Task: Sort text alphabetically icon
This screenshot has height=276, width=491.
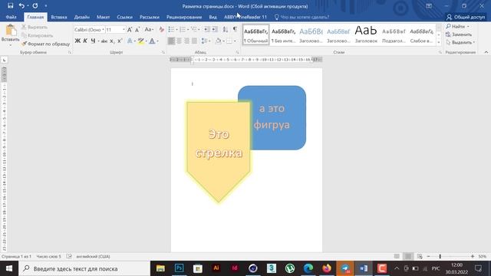Action: click(225, 29)
